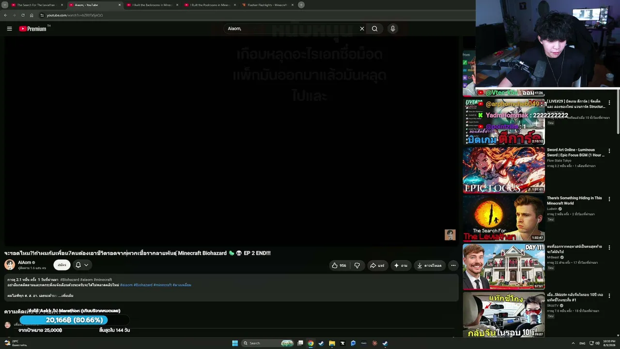620x349 pixels.
Task: Clear the YouTube search box text
Action: pyautogui.click(x=362, y=29)
